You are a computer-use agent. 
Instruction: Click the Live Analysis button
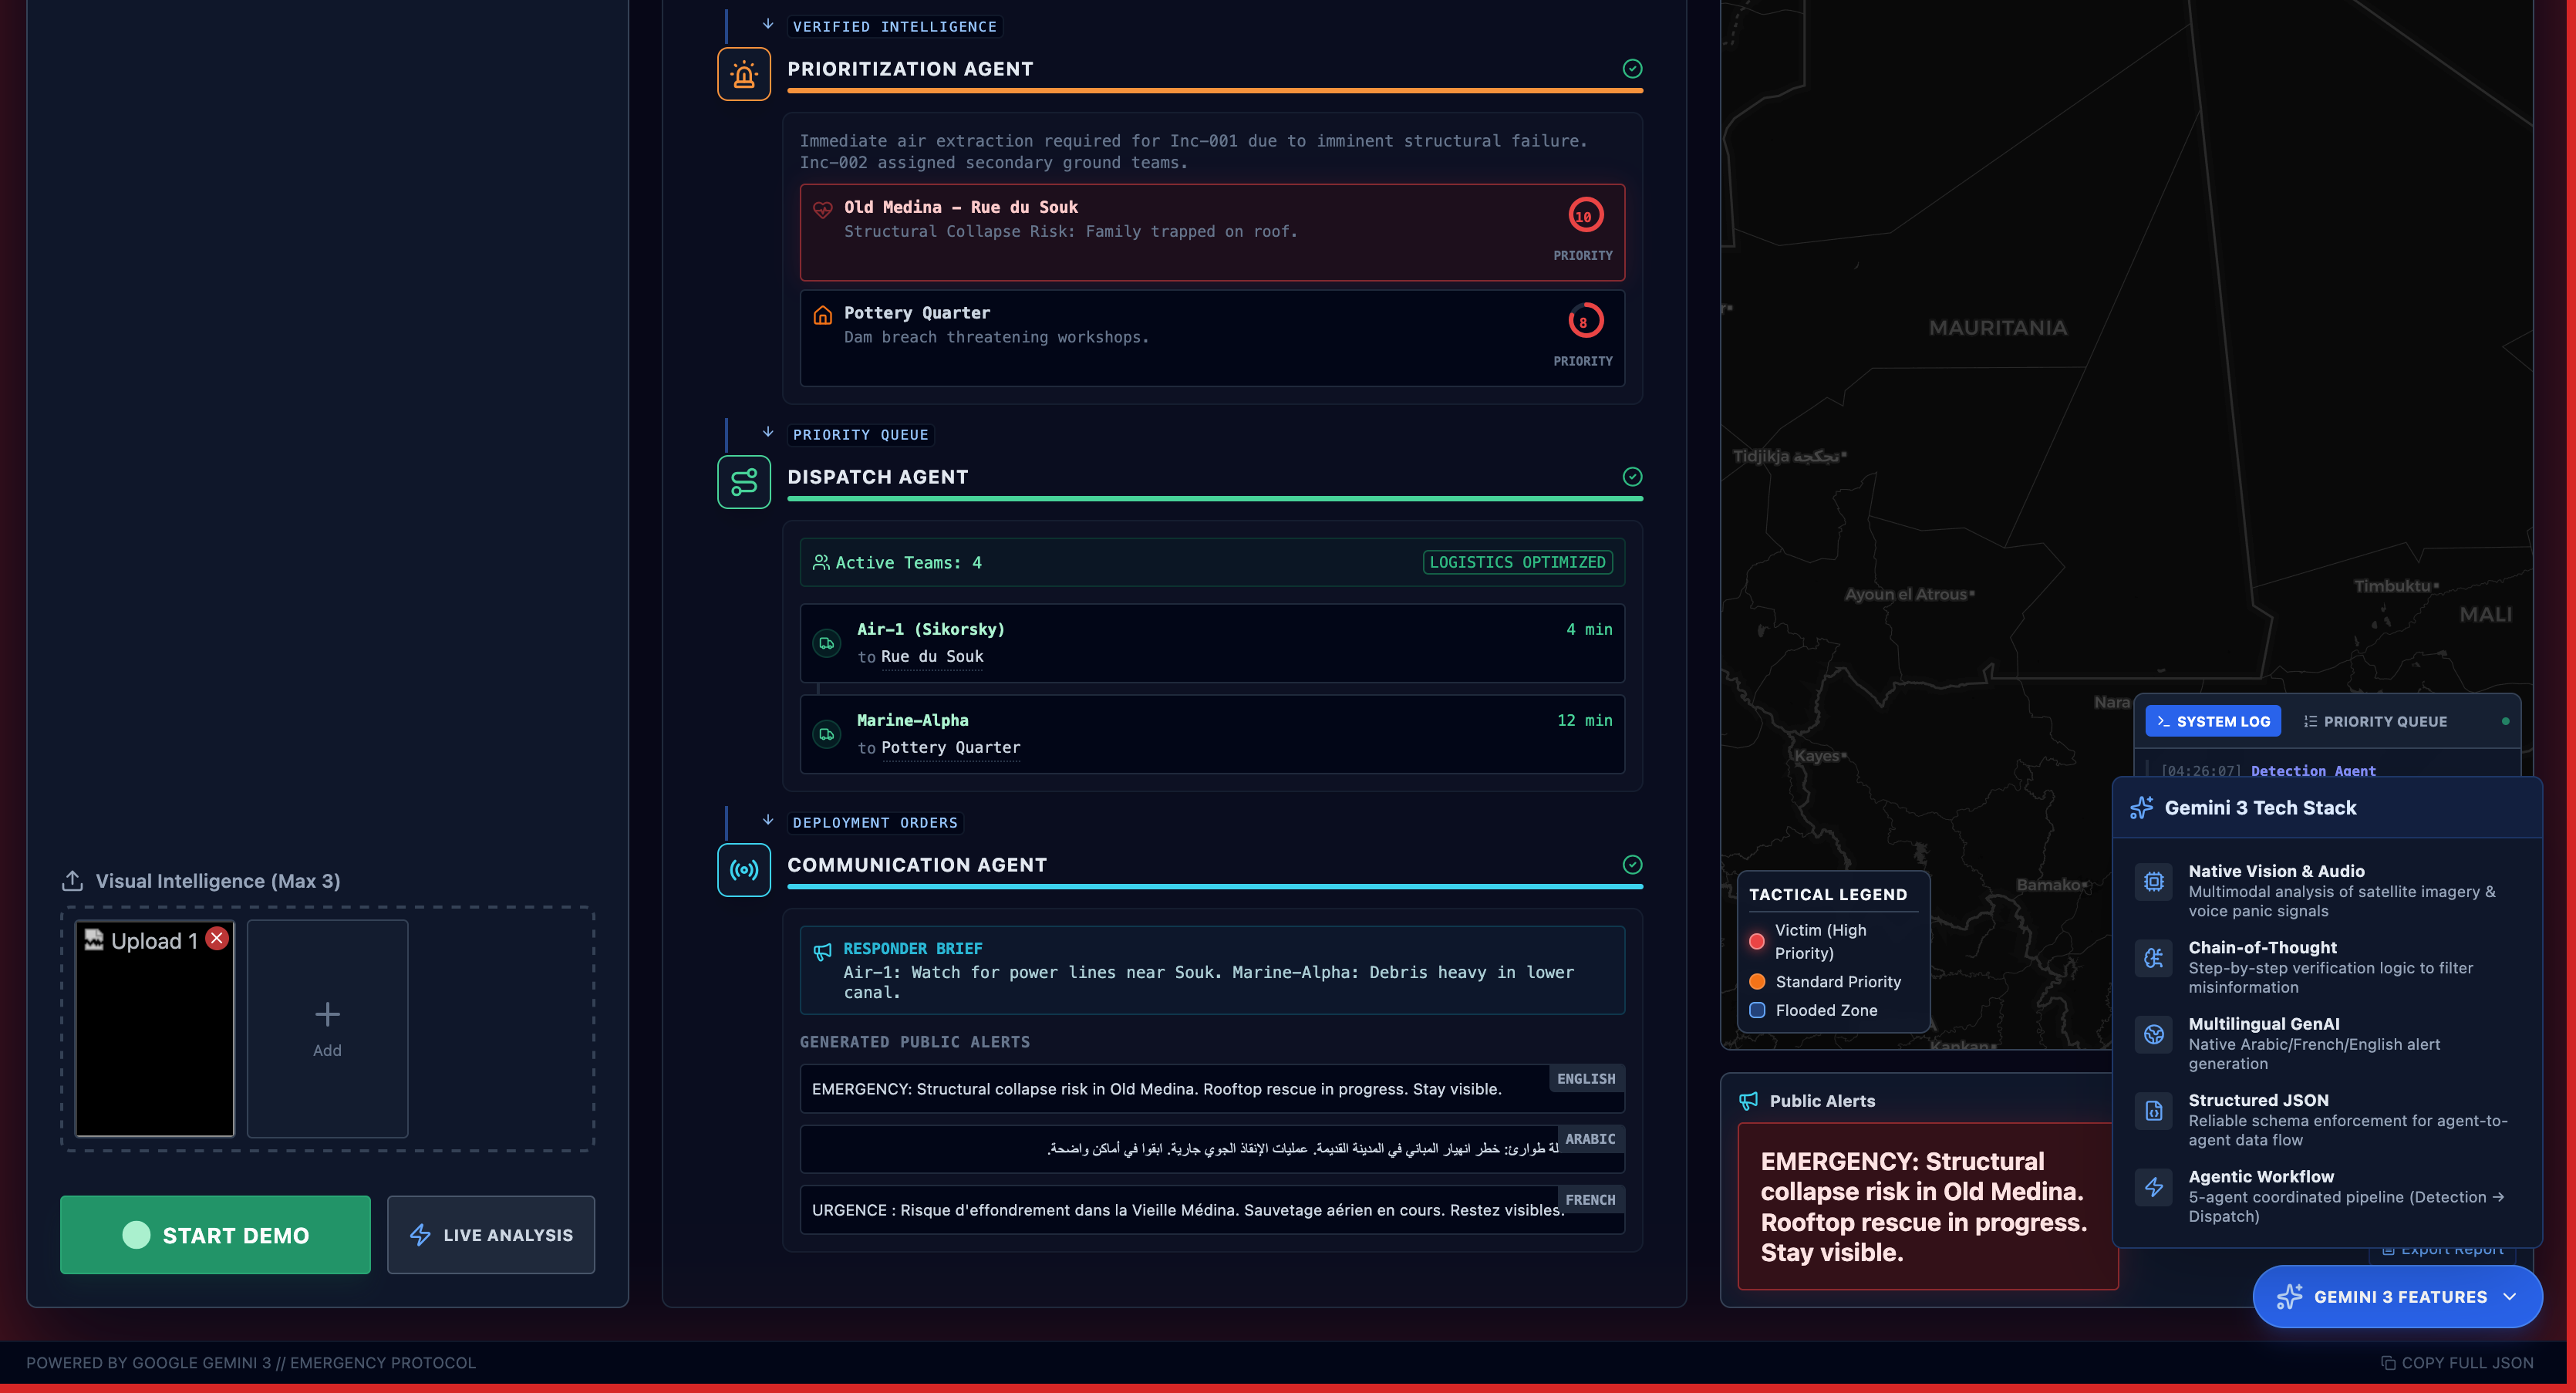pos(491,1235)
